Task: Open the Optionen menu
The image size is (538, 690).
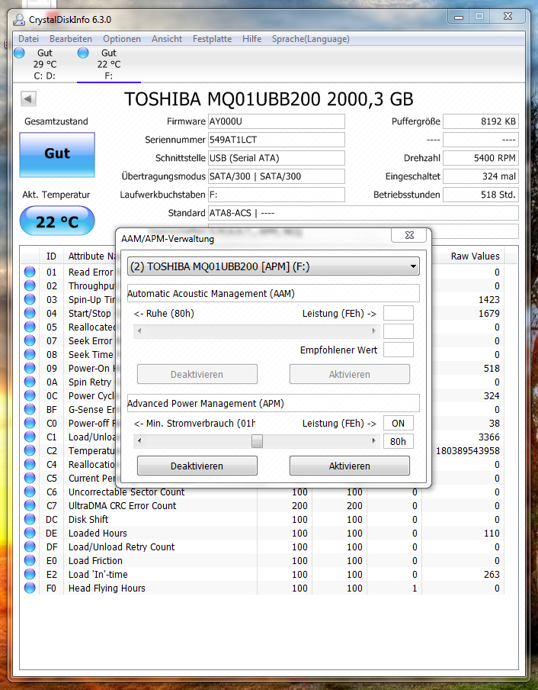Action: point(122,39)
